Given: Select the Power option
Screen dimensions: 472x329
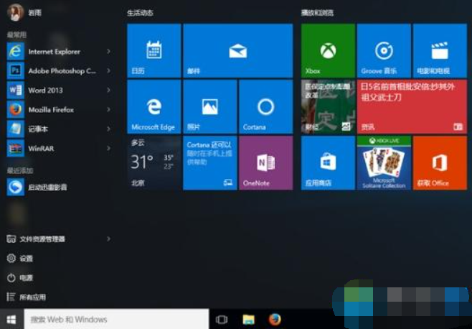Looking at the screenshot, I should point(26,277).
